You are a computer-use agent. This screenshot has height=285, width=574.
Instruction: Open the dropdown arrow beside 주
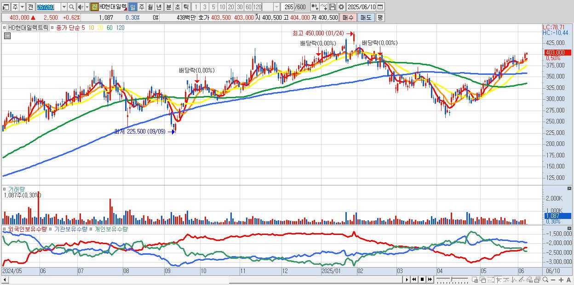click(x=22, y=7)
